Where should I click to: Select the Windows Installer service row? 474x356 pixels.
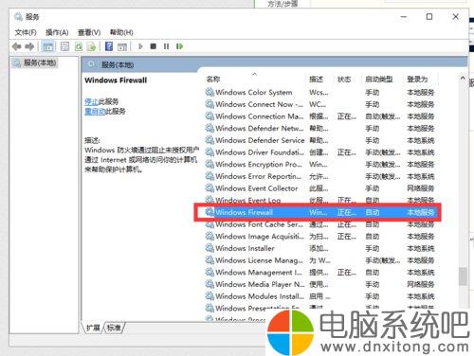[x=320, y=248]
